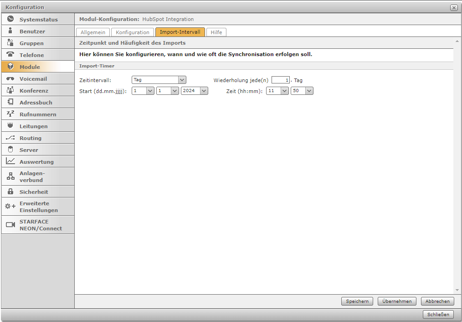
Task: Open Voicemail via its tape icon
Action: point(10,78)
